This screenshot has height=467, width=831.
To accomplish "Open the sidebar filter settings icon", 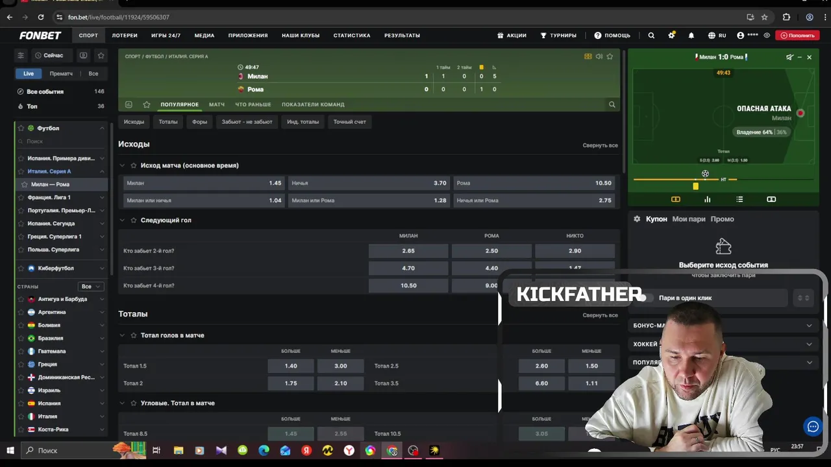I will click(x=21, y=56).
